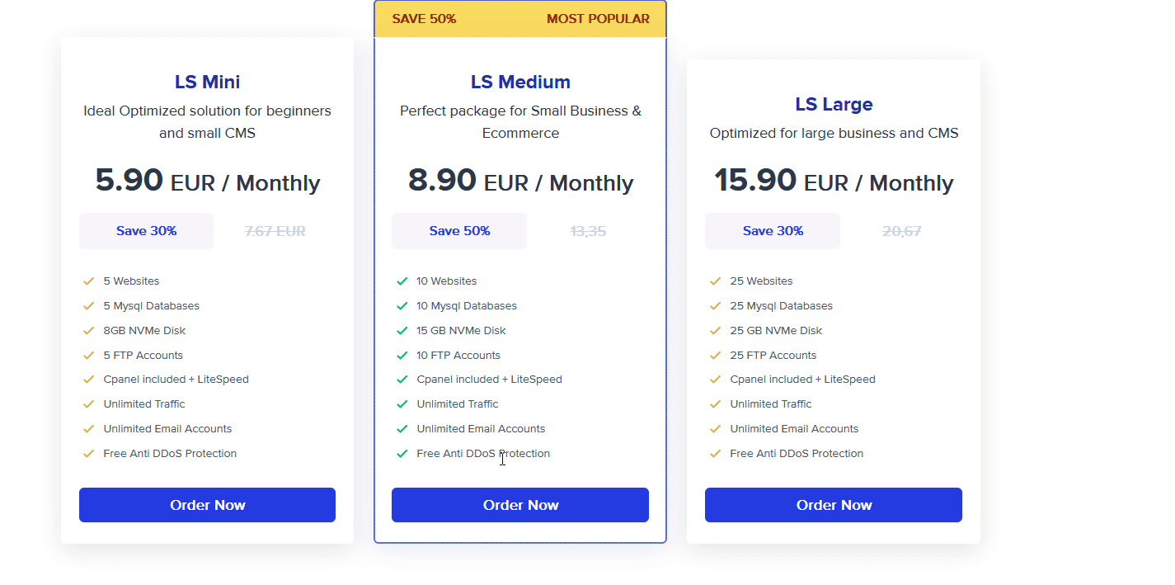Click green checkmark beside 10 FTP Accounts
The width and height of the screenshot is (1175, 585).
[x=402, y=356]
